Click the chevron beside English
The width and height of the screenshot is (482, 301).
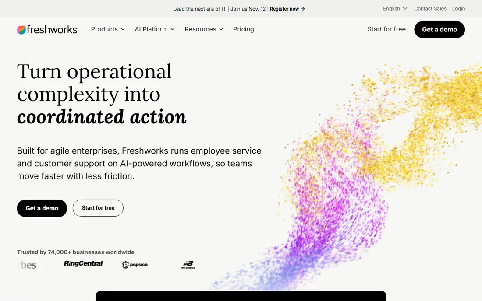click(405, 9)
